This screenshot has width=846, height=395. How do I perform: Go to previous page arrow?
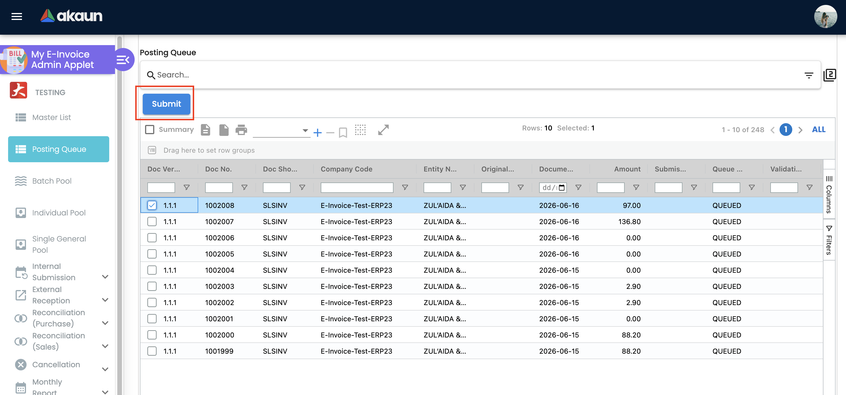(x=772, y=130)
